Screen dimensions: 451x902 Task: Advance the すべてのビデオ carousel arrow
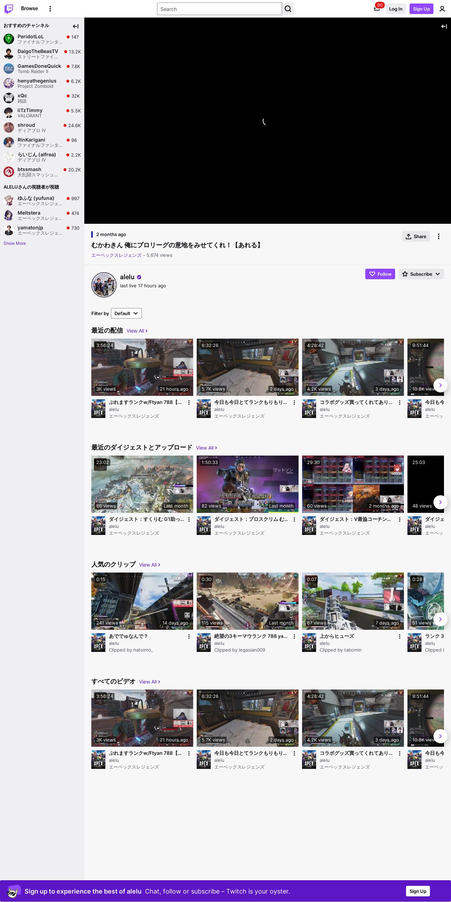click(x=440, y=736)
